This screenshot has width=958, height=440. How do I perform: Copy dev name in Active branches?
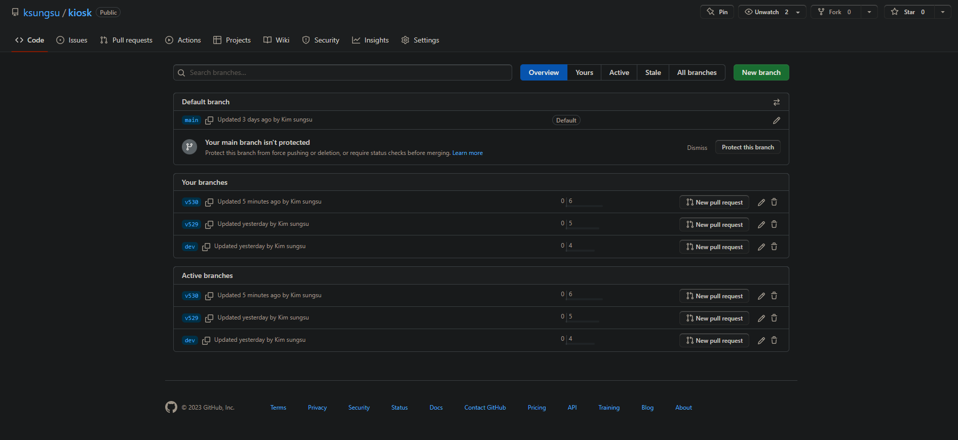[206, 340]
